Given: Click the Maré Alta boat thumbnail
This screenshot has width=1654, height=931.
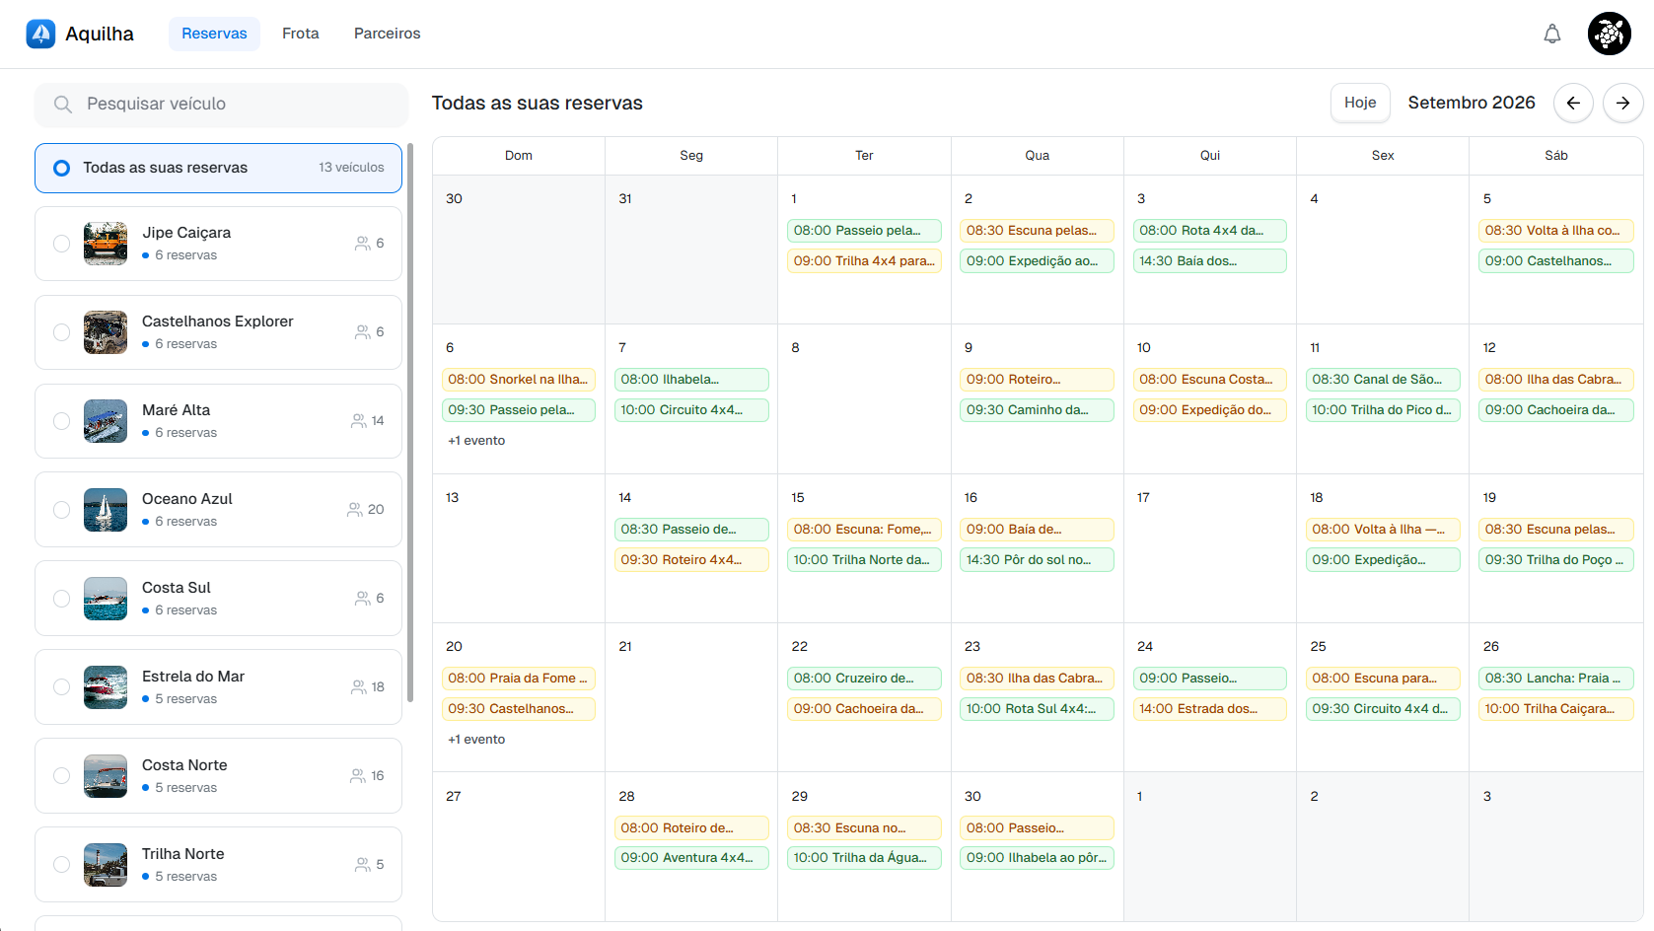Looking at the screenshot, I should click(106, 421).
